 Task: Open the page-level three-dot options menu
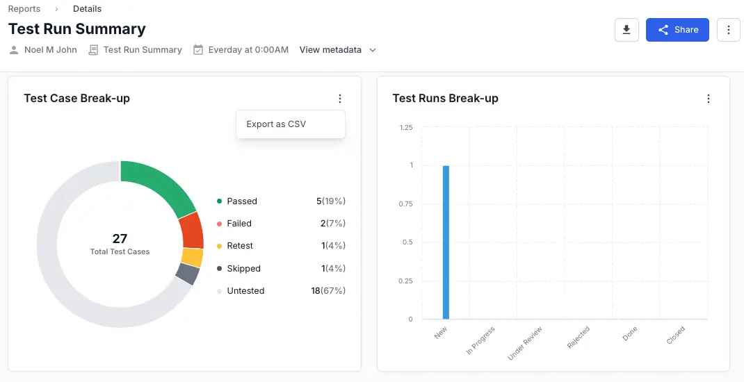coord(728,30)
